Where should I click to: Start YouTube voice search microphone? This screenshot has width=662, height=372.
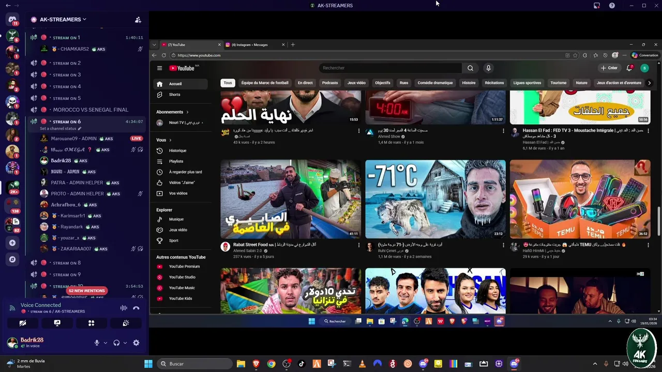[x=488, y=68]
